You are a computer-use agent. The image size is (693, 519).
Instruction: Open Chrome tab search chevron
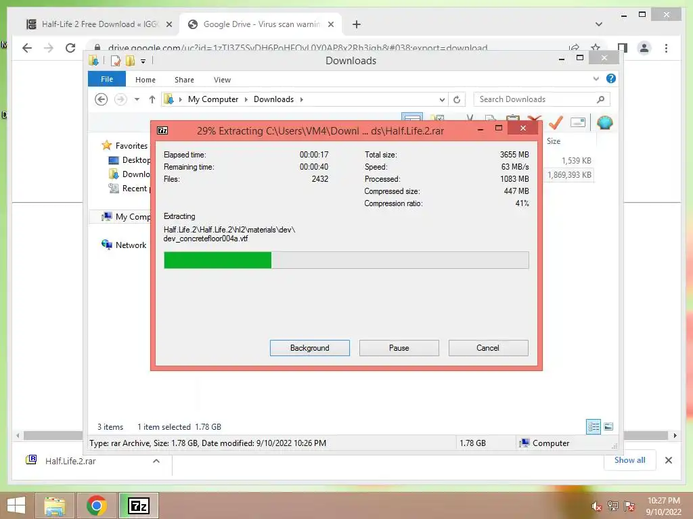(x=599, y=24)
